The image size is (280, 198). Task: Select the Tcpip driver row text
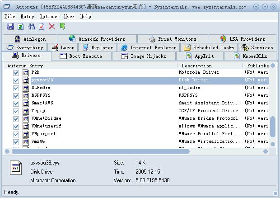pyautogui.click(x=38, y=111)
